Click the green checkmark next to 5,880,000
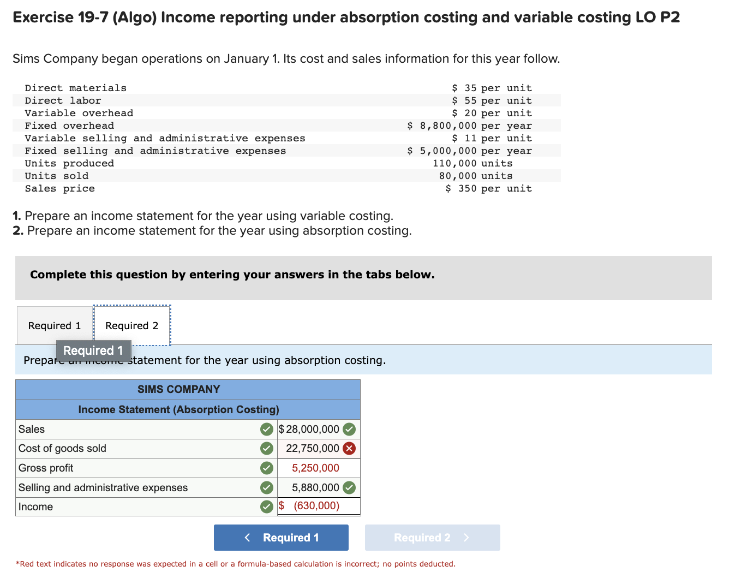730x584 pixels. click(350, 487)
